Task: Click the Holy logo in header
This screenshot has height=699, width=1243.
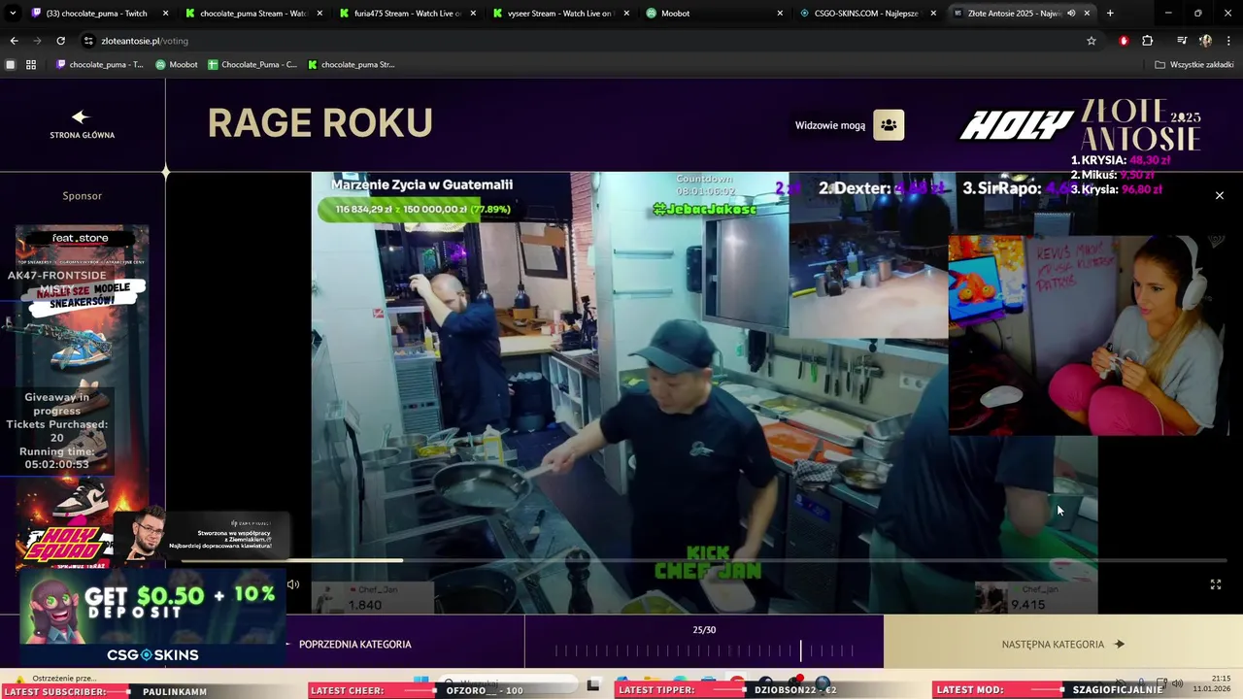Action: (x=1017, y=125)
